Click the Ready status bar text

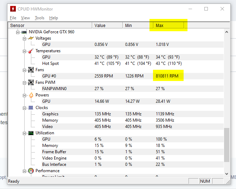[x=14, y=181]
